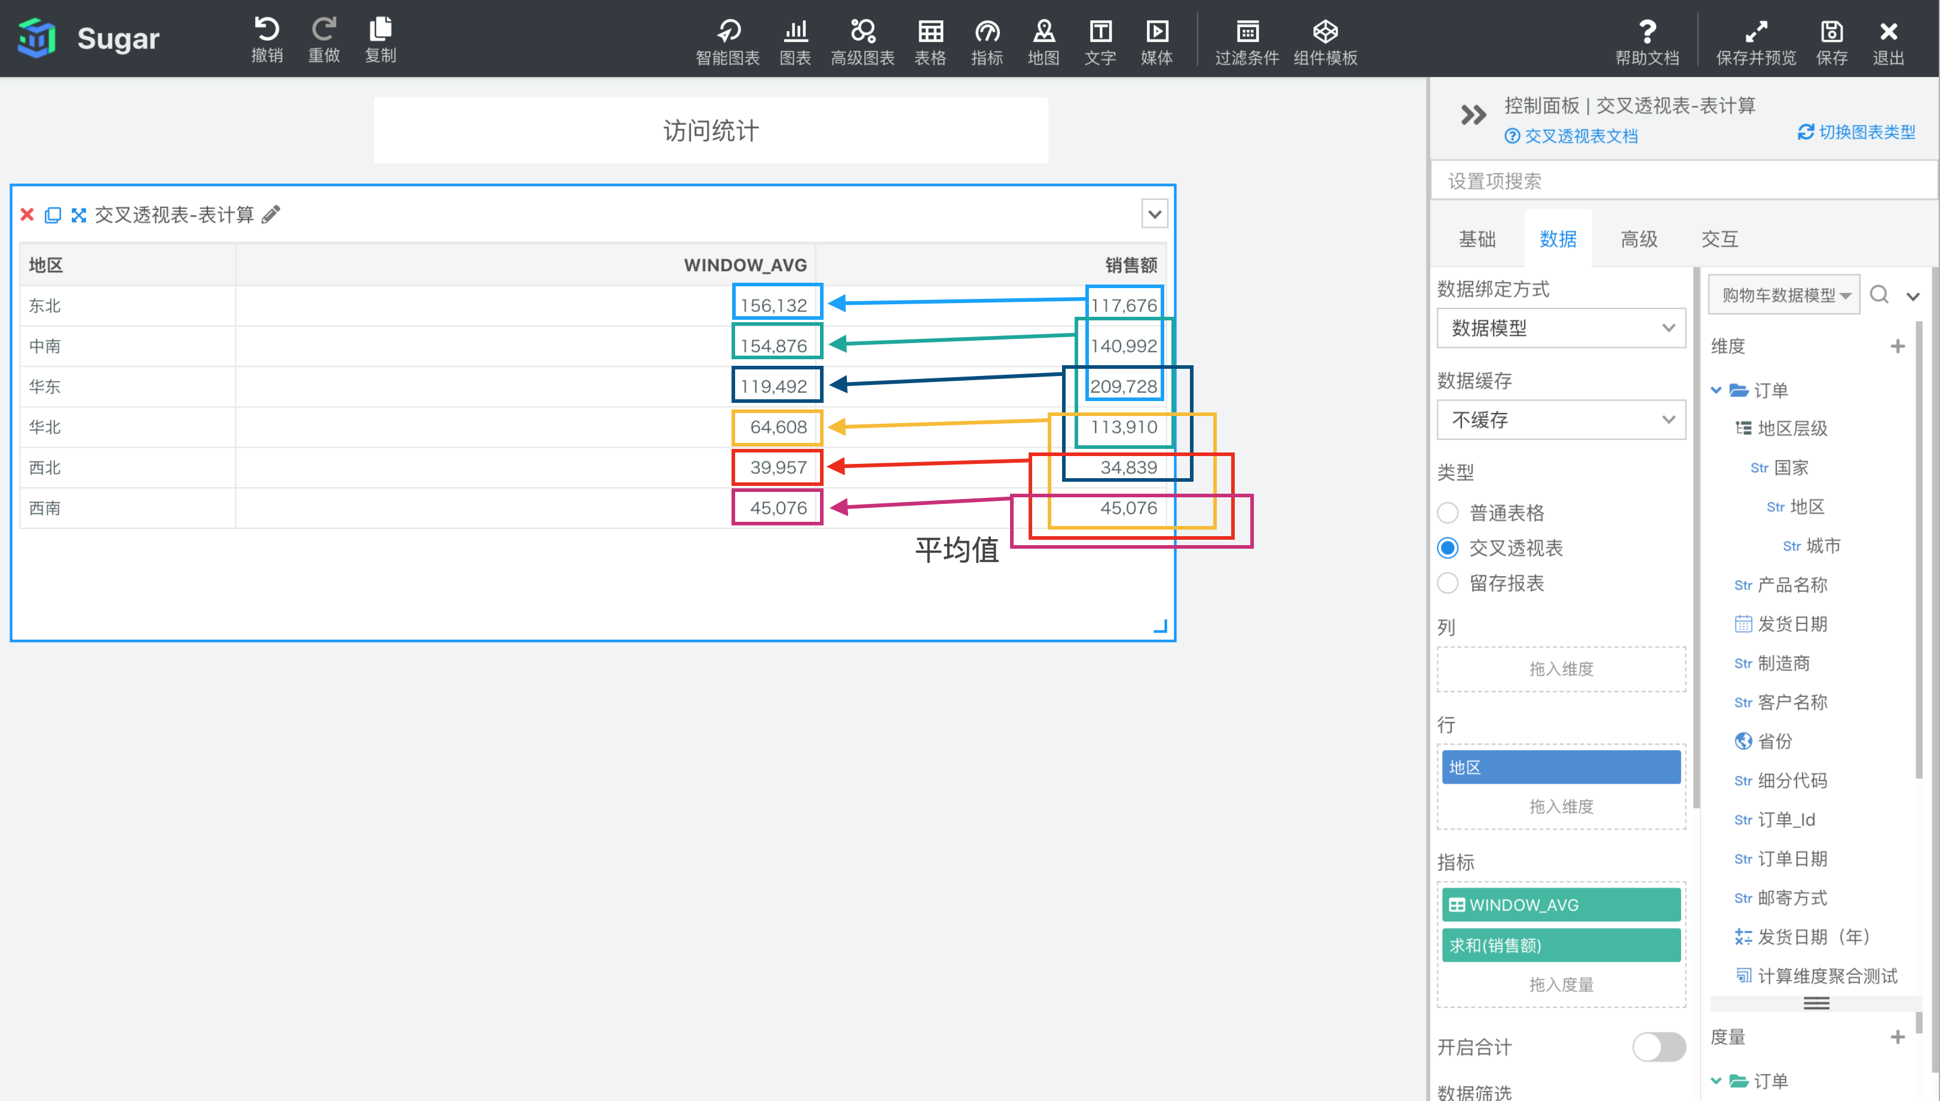
Task: Click 保存并预览 save and preview
Action: tap(1757, 42)
